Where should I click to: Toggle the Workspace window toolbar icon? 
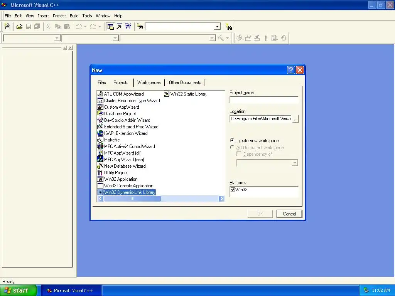[110, 27]
